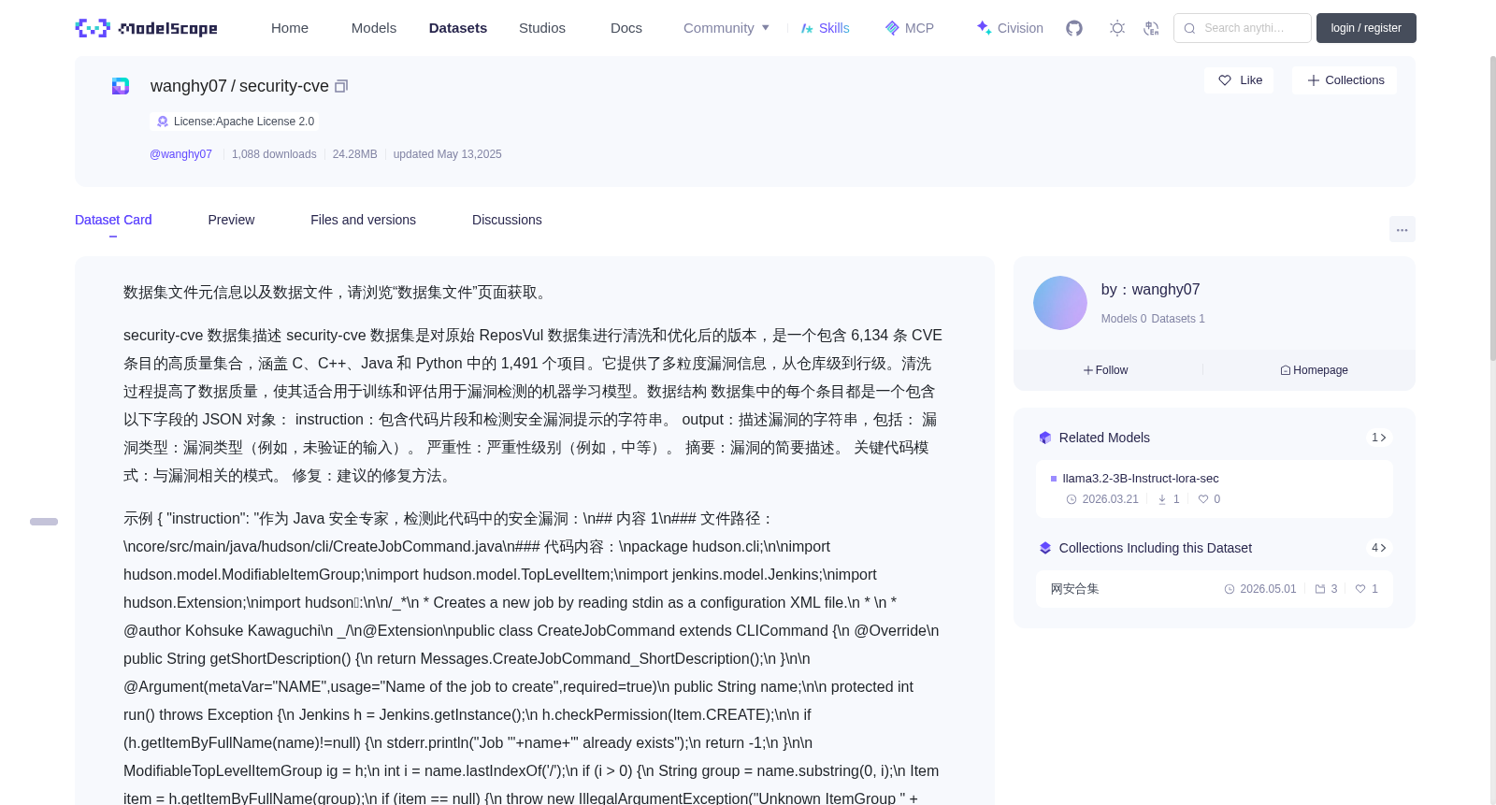
Task: Click 'Datasets 1' count text
Action: (x=1178, y=319)
